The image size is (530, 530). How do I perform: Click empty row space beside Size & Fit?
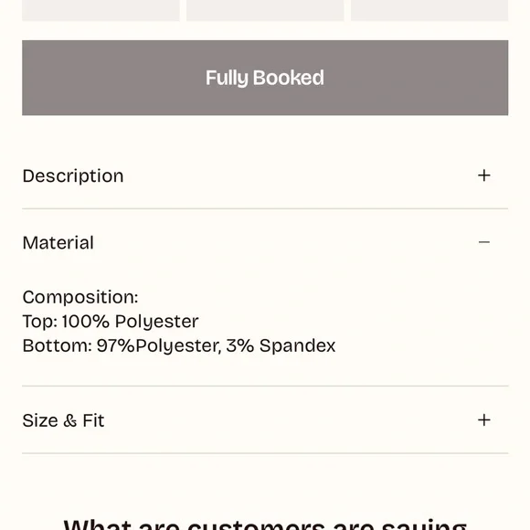point(291,420)
